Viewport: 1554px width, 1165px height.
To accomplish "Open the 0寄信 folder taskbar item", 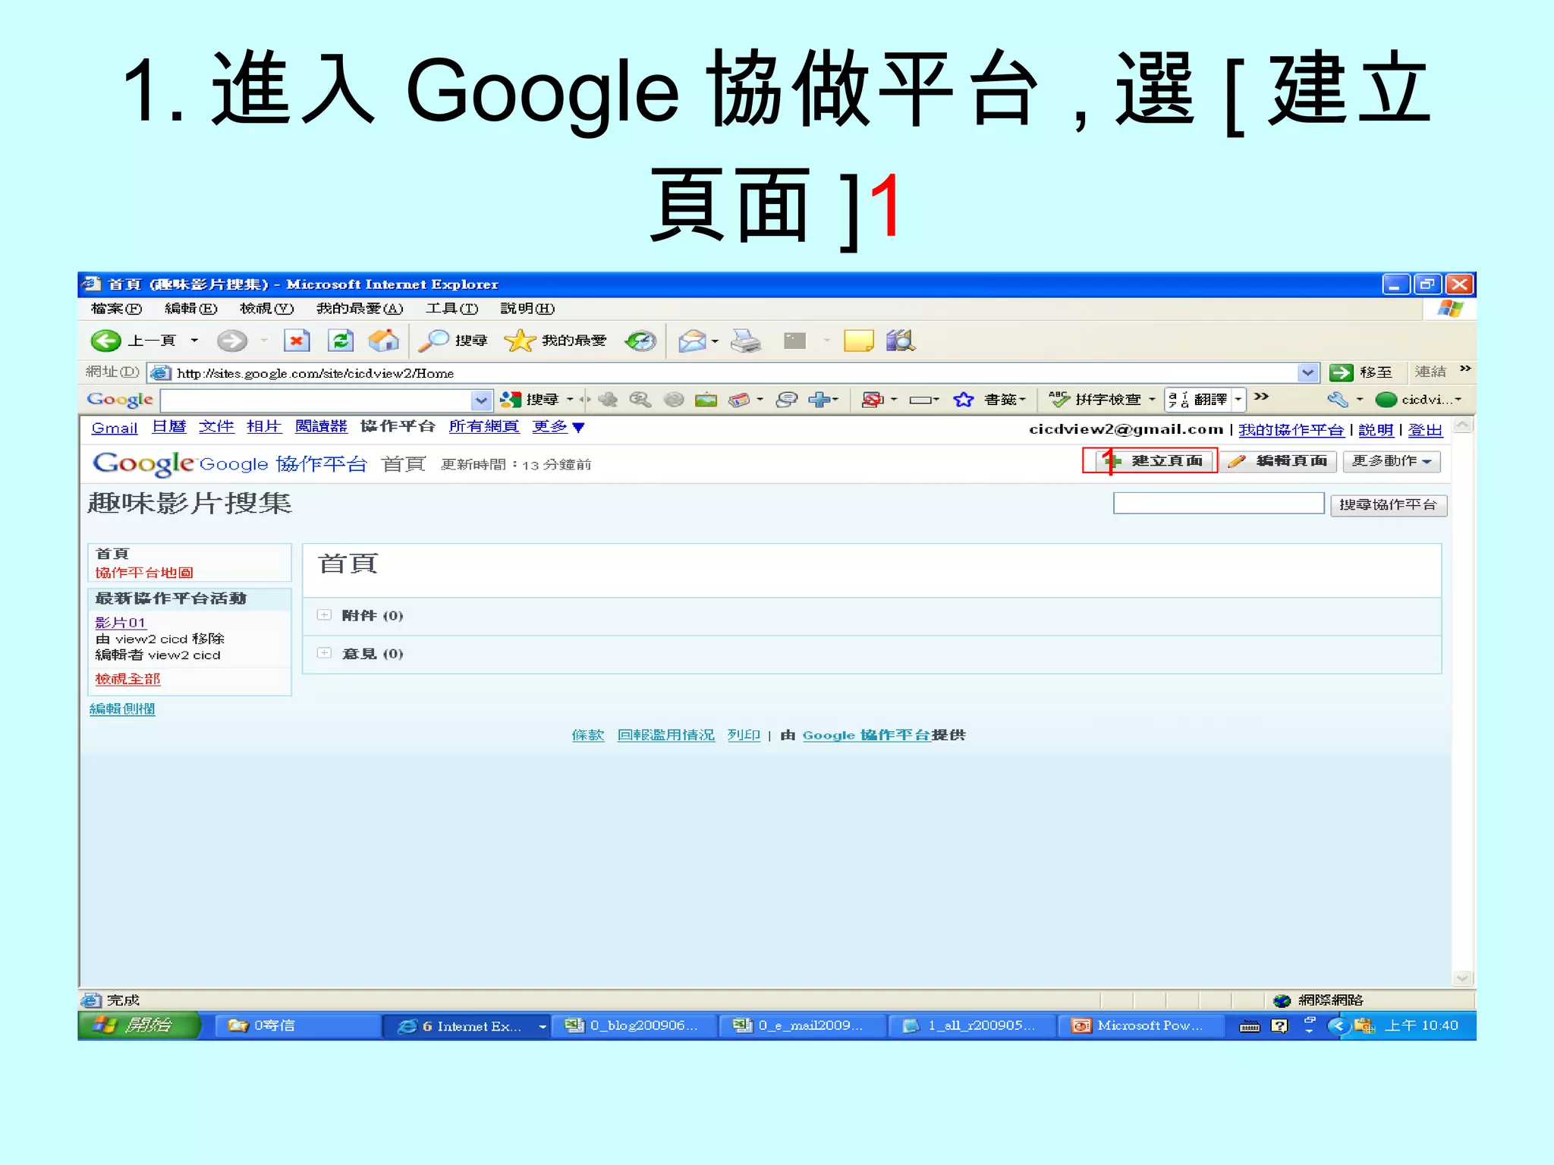I will [298, 1025].
